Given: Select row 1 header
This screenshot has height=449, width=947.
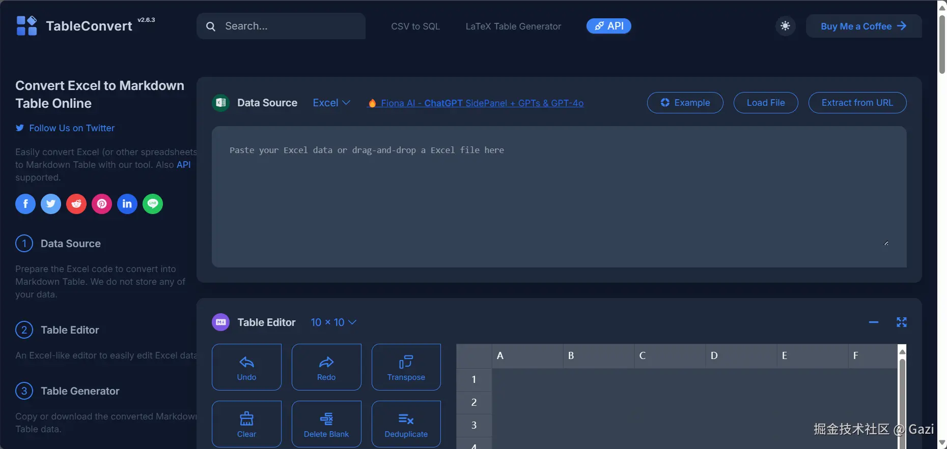Looking at the screenshot, I should tap(474, 379).
